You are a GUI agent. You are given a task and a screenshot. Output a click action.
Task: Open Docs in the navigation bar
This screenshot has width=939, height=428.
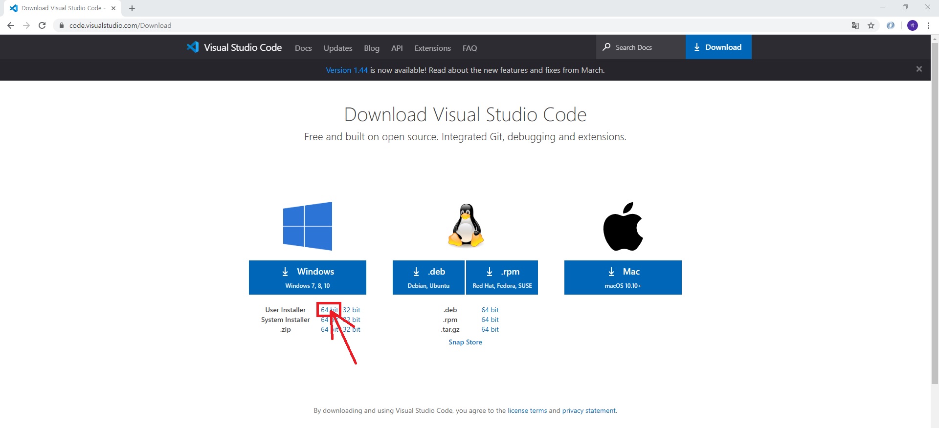303,48
